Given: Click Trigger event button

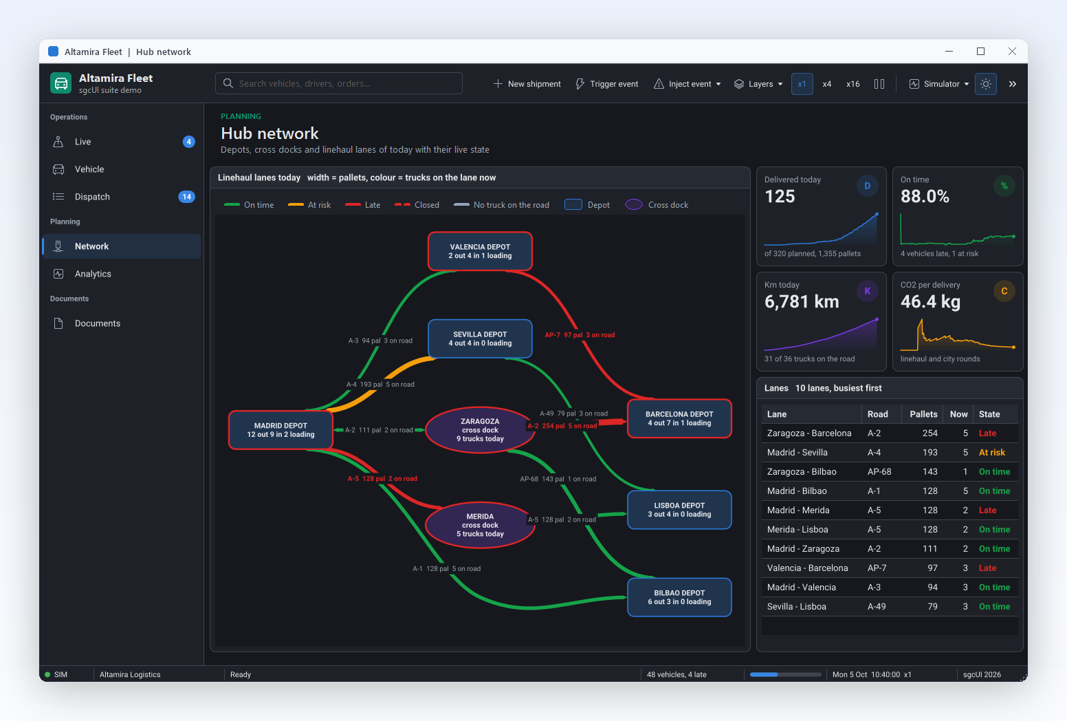Looking at the screenshot, I should (x=607, y=84).
